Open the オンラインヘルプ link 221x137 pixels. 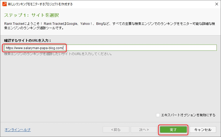coord(18,130)
